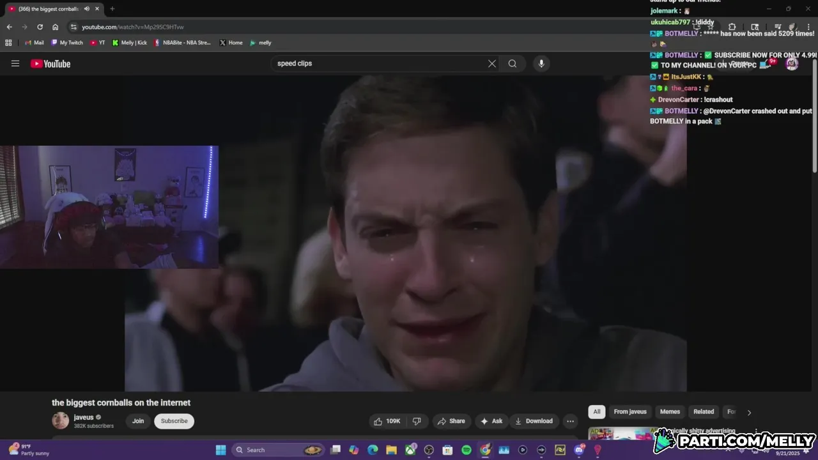Open the YT bookmark

pos(97,43)
